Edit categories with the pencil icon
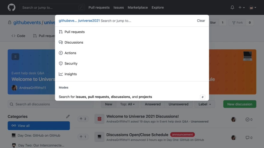Image resolution: width=264 pixels, height=148 pixels. pos(68,116)
